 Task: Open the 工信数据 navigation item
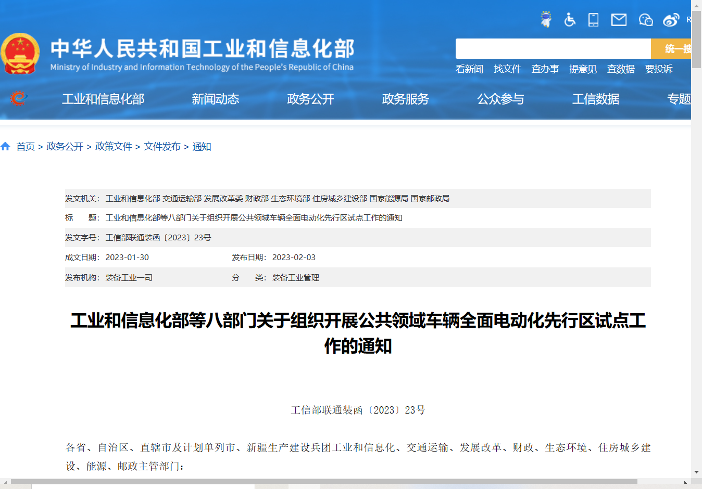pyautogui.click(x=595, y=99)
